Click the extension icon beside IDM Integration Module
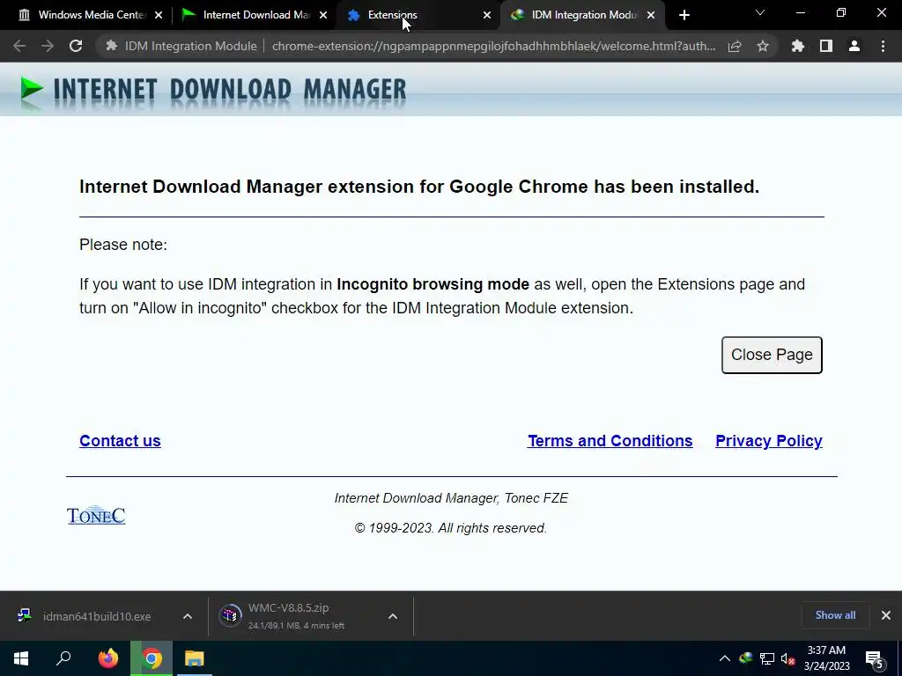 pos(112,46)
